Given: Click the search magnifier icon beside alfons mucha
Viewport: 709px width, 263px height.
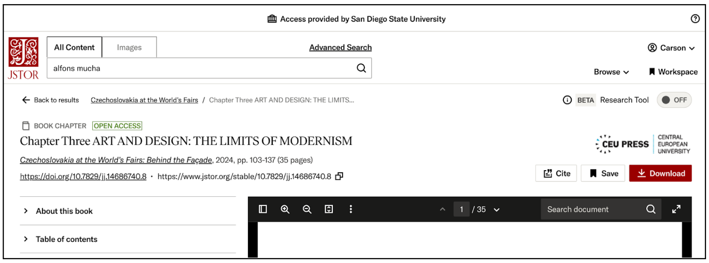Looking at the screenshot, I should pos(361,68).
